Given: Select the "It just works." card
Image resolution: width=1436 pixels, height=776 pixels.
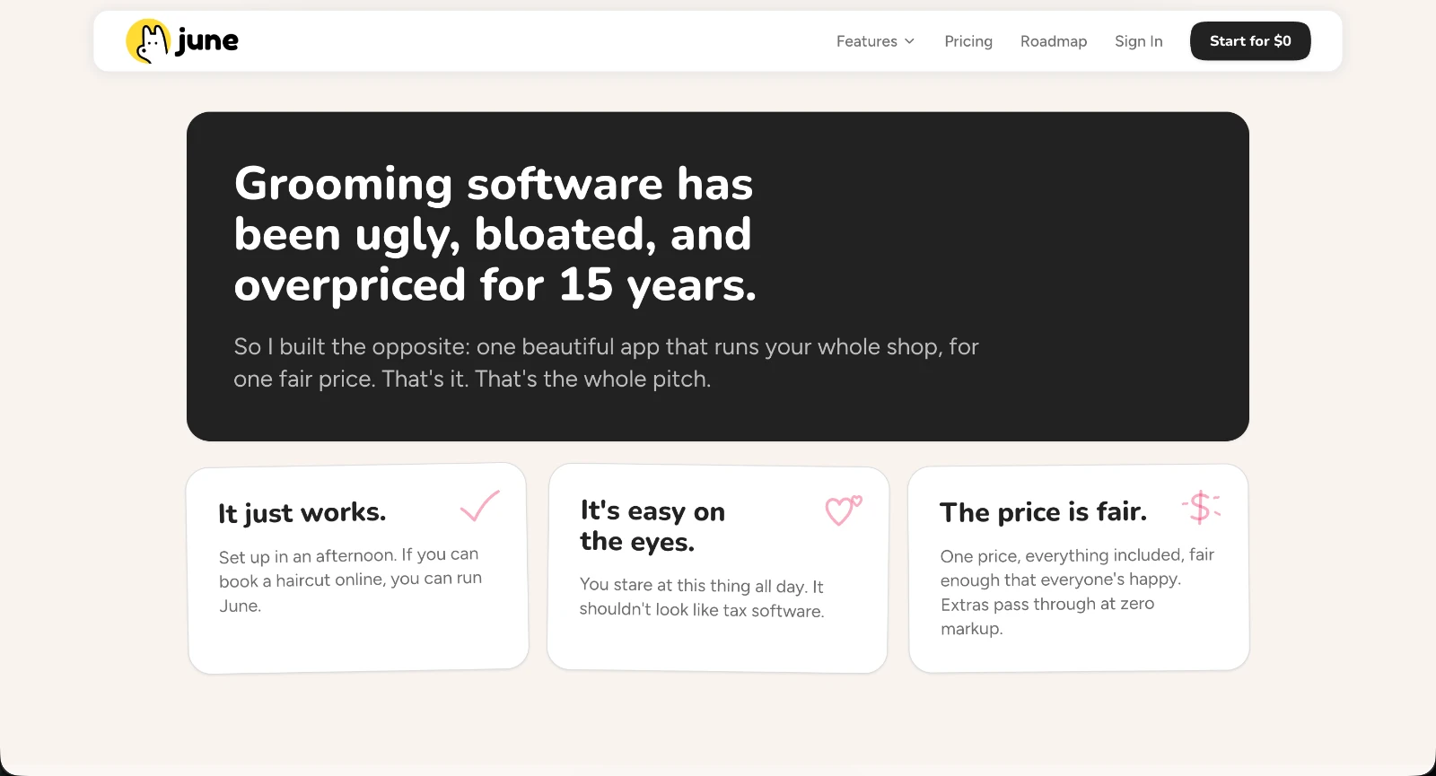Looking at the screenshot, I should coord(358,568).
